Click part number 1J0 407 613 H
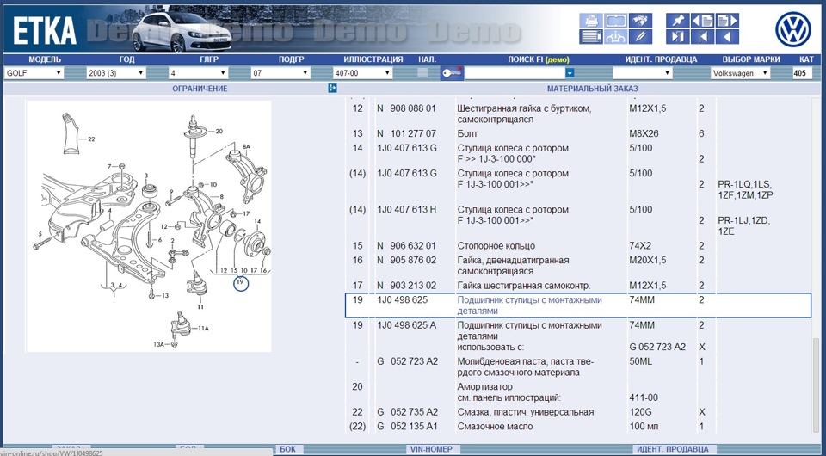 coord(407,210)
